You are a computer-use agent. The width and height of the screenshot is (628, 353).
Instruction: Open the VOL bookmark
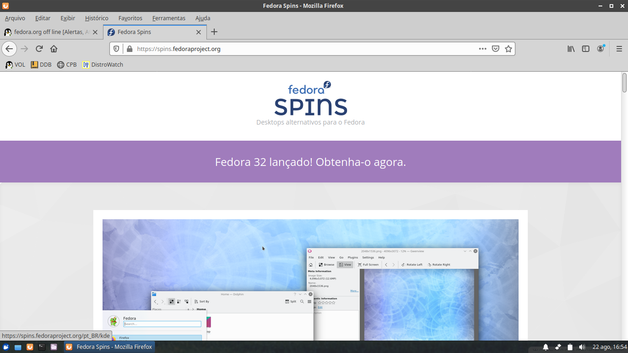click(15, 65)
